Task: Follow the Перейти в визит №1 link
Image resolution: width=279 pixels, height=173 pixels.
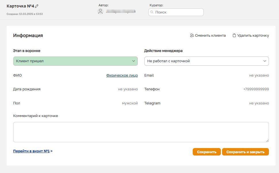Action: [32, 151]
